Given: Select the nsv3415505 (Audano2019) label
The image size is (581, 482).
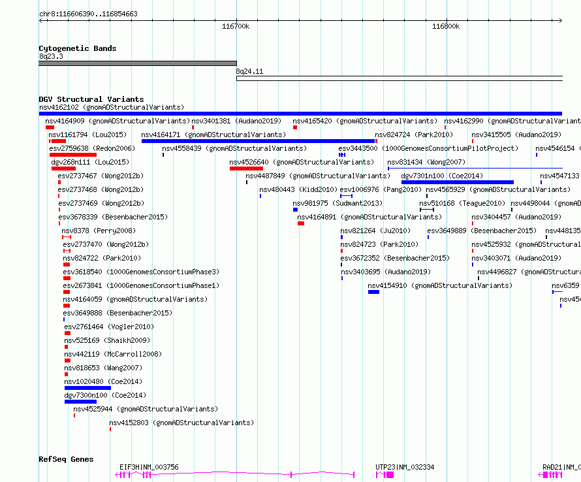Looking at the screenshot, I should pyautogui.click(x=516, y=135).
